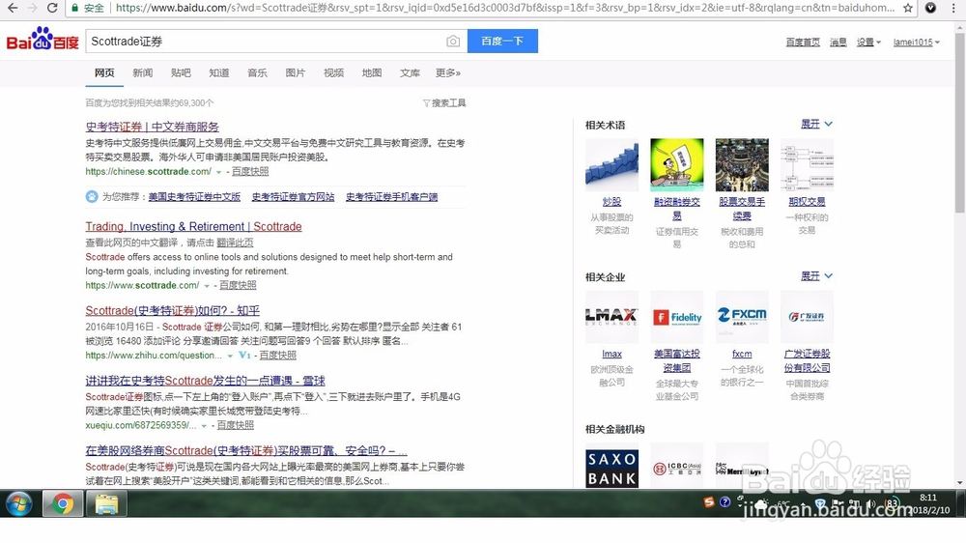Open the 设置 dropdown menu

click(x=868, y=42)
